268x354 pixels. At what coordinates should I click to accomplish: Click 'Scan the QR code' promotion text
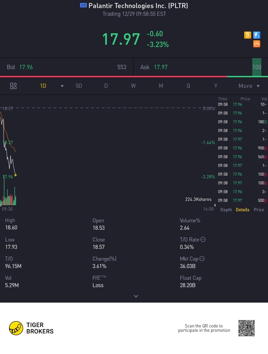click(204, 328)
